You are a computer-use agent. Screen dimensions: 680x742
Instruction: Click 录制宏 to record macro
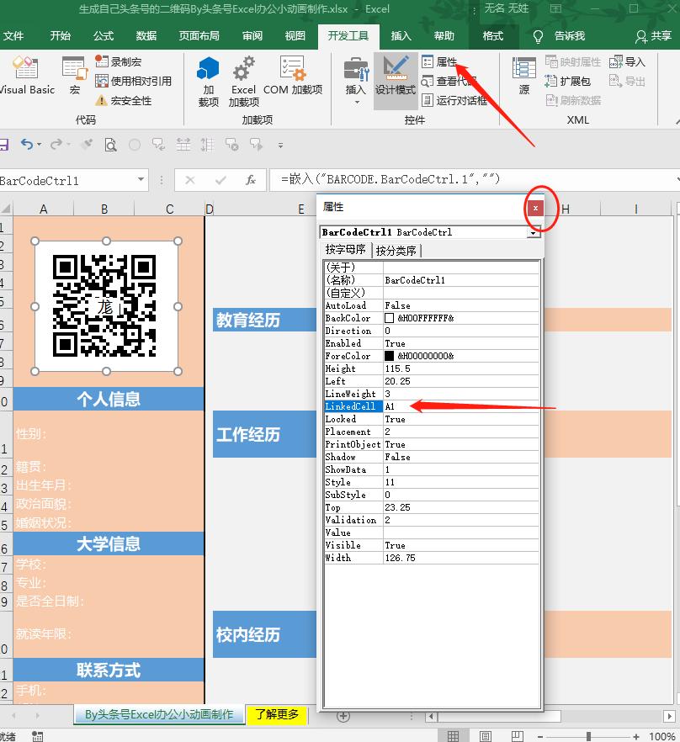pyautogui.click(x=118, y=62)
